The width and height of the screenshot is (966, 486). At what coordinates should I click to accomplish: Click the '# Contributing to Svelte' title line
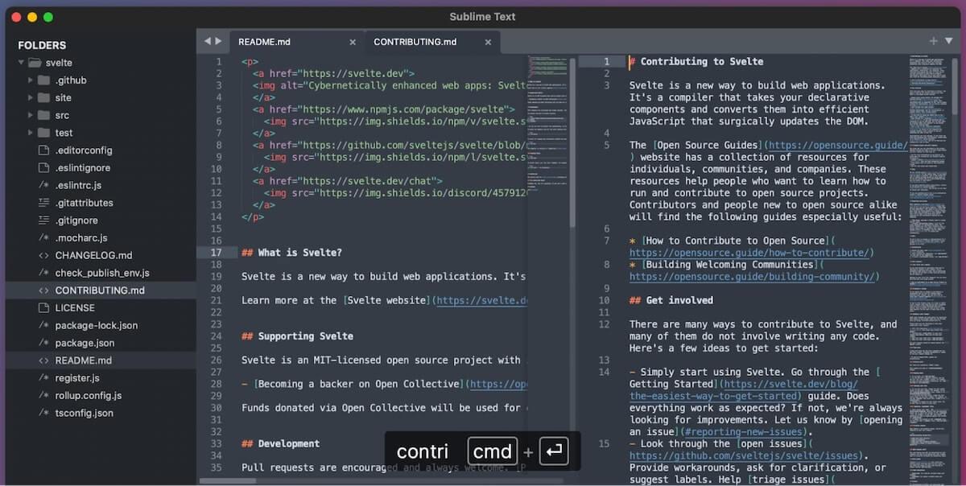coord(696,61)
